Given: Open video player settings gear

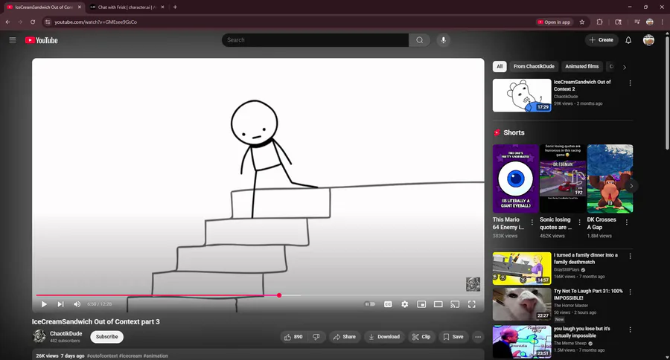Looking at the screenshot, I should coord(405,304).
